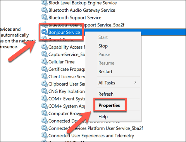Viewport: 186px width, 142px height.
Task: Click the Cellular Time service gear icon
Action: pos(45,62)
